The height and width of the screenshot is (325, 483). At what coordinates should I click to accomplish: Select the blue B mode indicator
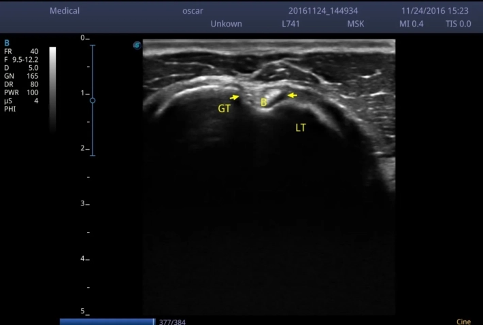[7, 42]
